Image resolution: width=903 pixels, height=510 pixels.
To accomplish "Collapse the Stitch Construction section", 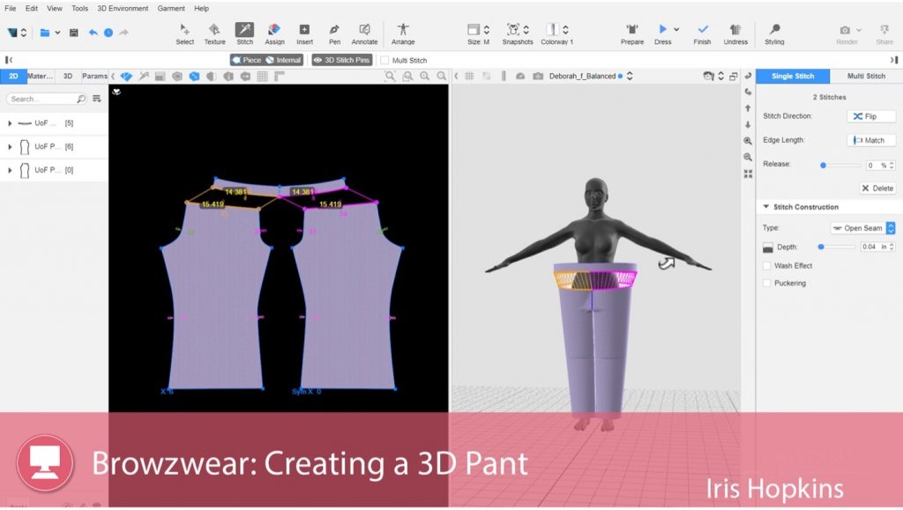I will [766, 206].
